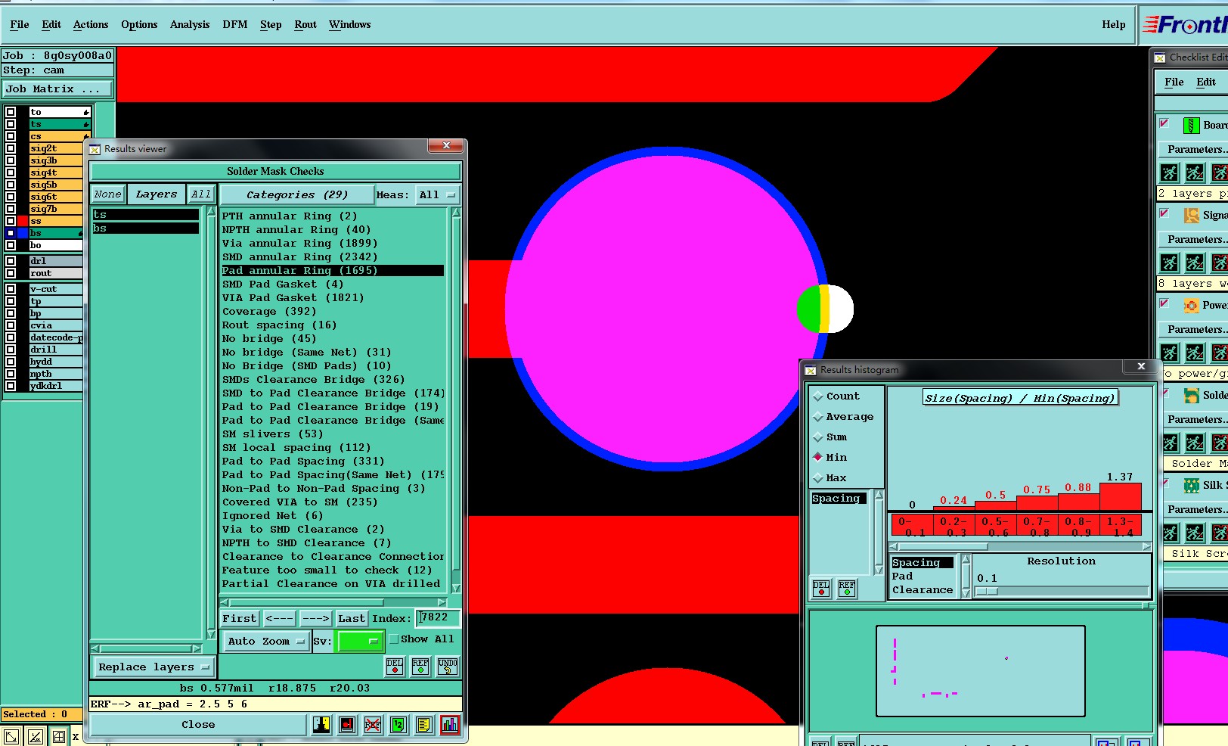Open the Analysis menu
Screen dimensions: 1228x746
tap(189, 24)
